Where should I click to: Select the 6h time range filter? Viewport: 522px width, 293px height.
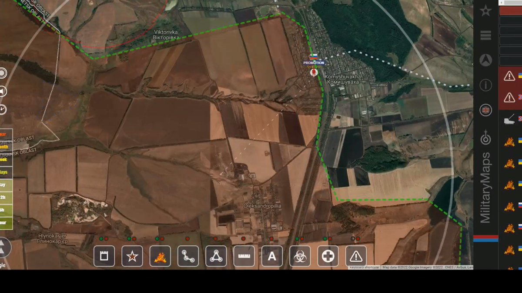coord(6,210)
